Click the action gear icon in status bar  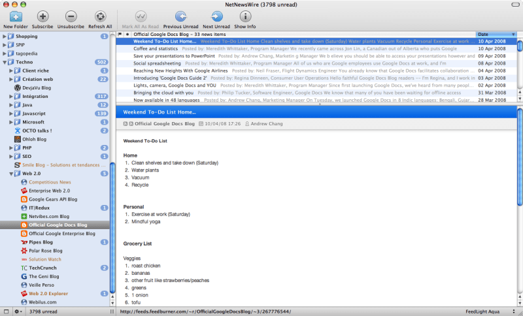(18, 311)
